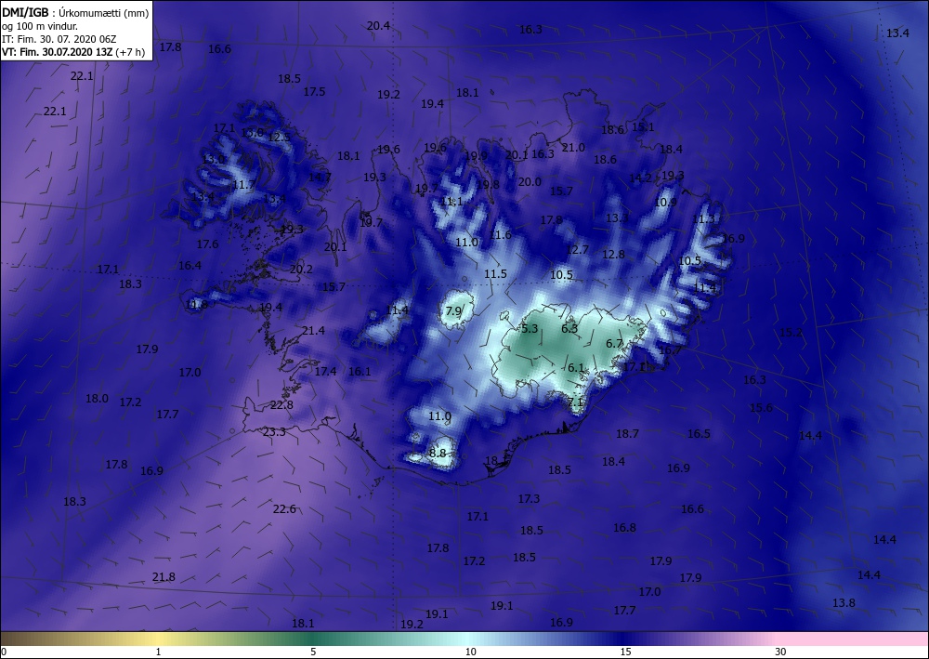
Task: Click the map value 20.2
Action: tap(301, 269)
